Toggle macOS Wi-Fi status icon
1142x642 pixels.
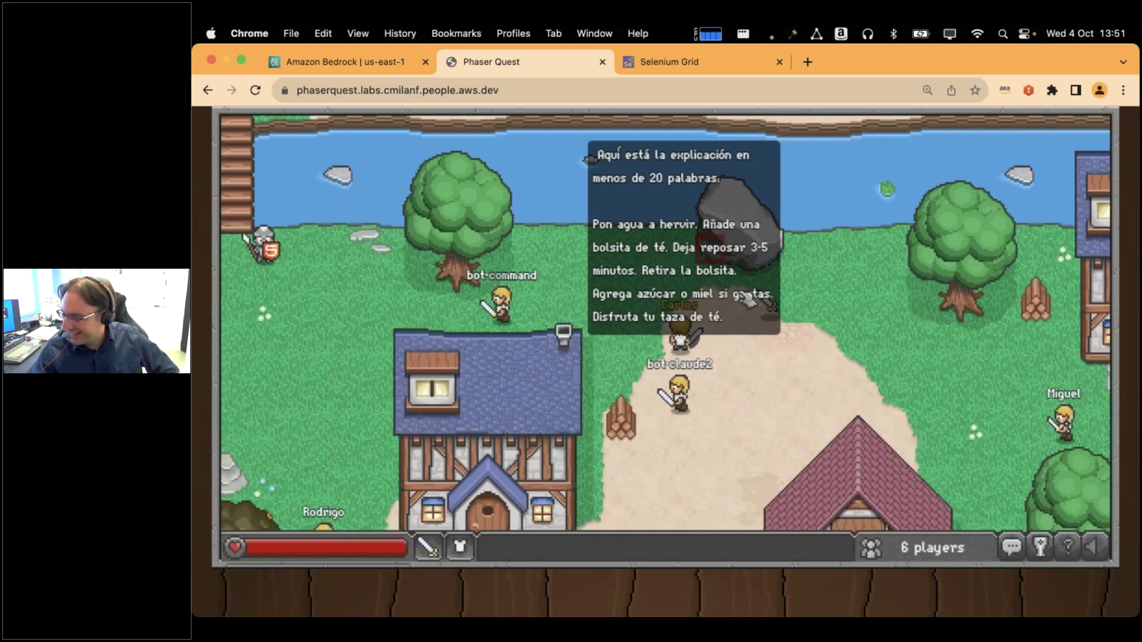(x=977, y=34)
